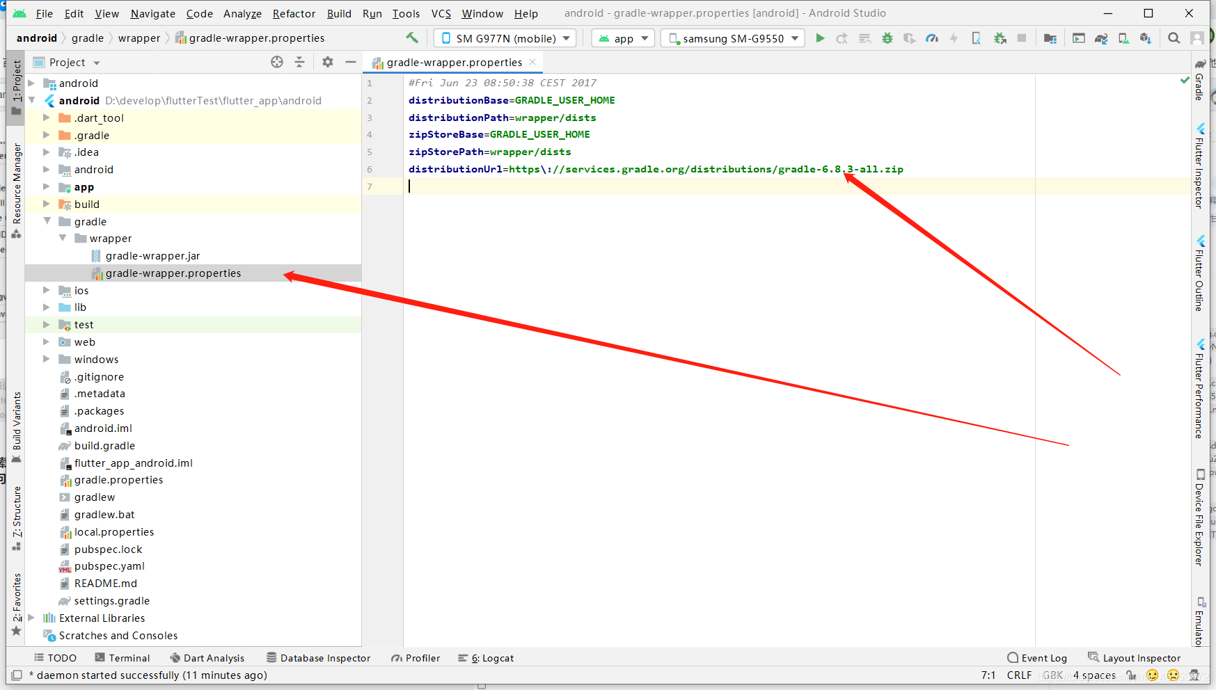Image resolution: width=1216 pixels, height=690 pixels.
Task: Open the app run configuration dropdown
Action: (624, 38)
